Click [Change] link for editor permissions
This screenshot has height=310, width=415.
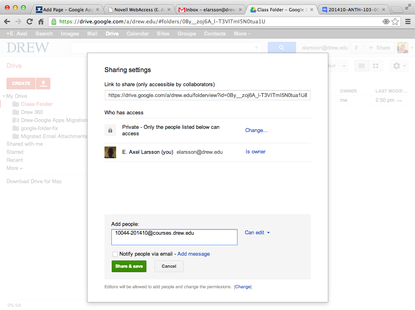click(243, 287)
